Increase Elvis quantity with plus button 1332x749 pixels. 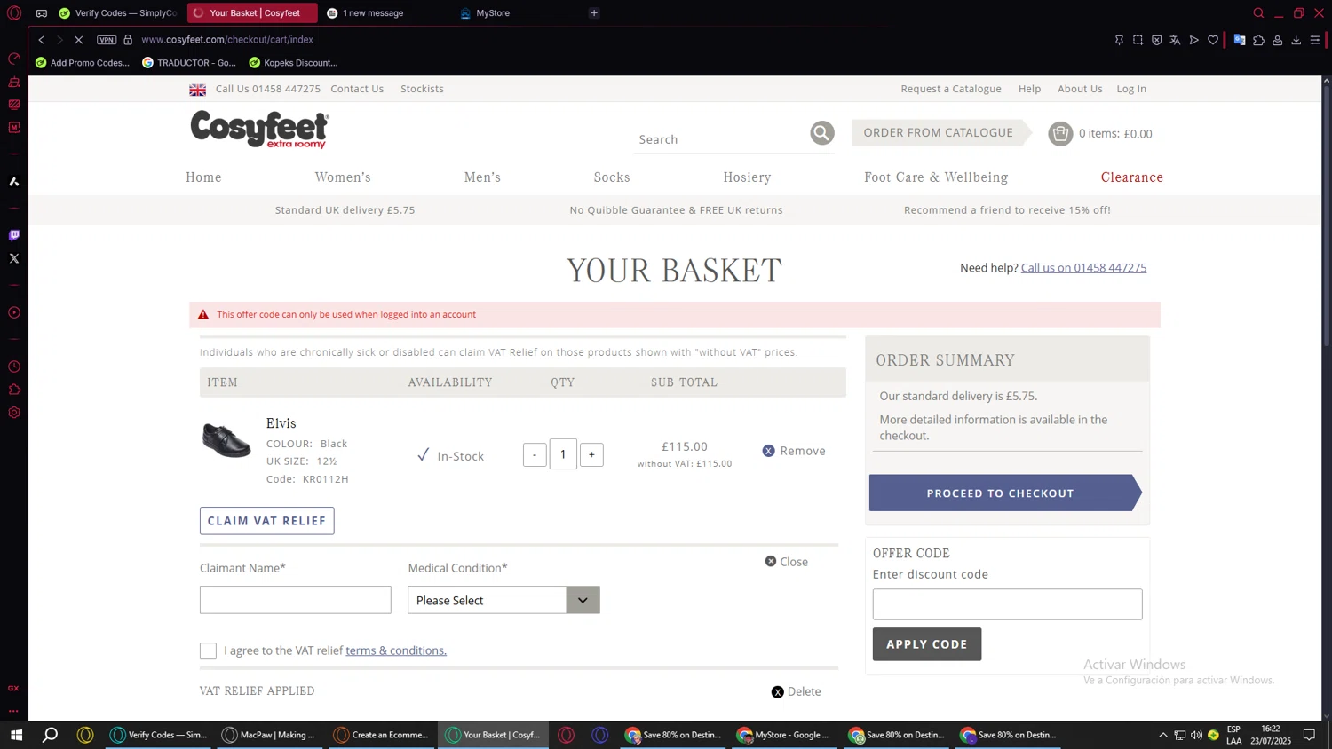[591, 454]
